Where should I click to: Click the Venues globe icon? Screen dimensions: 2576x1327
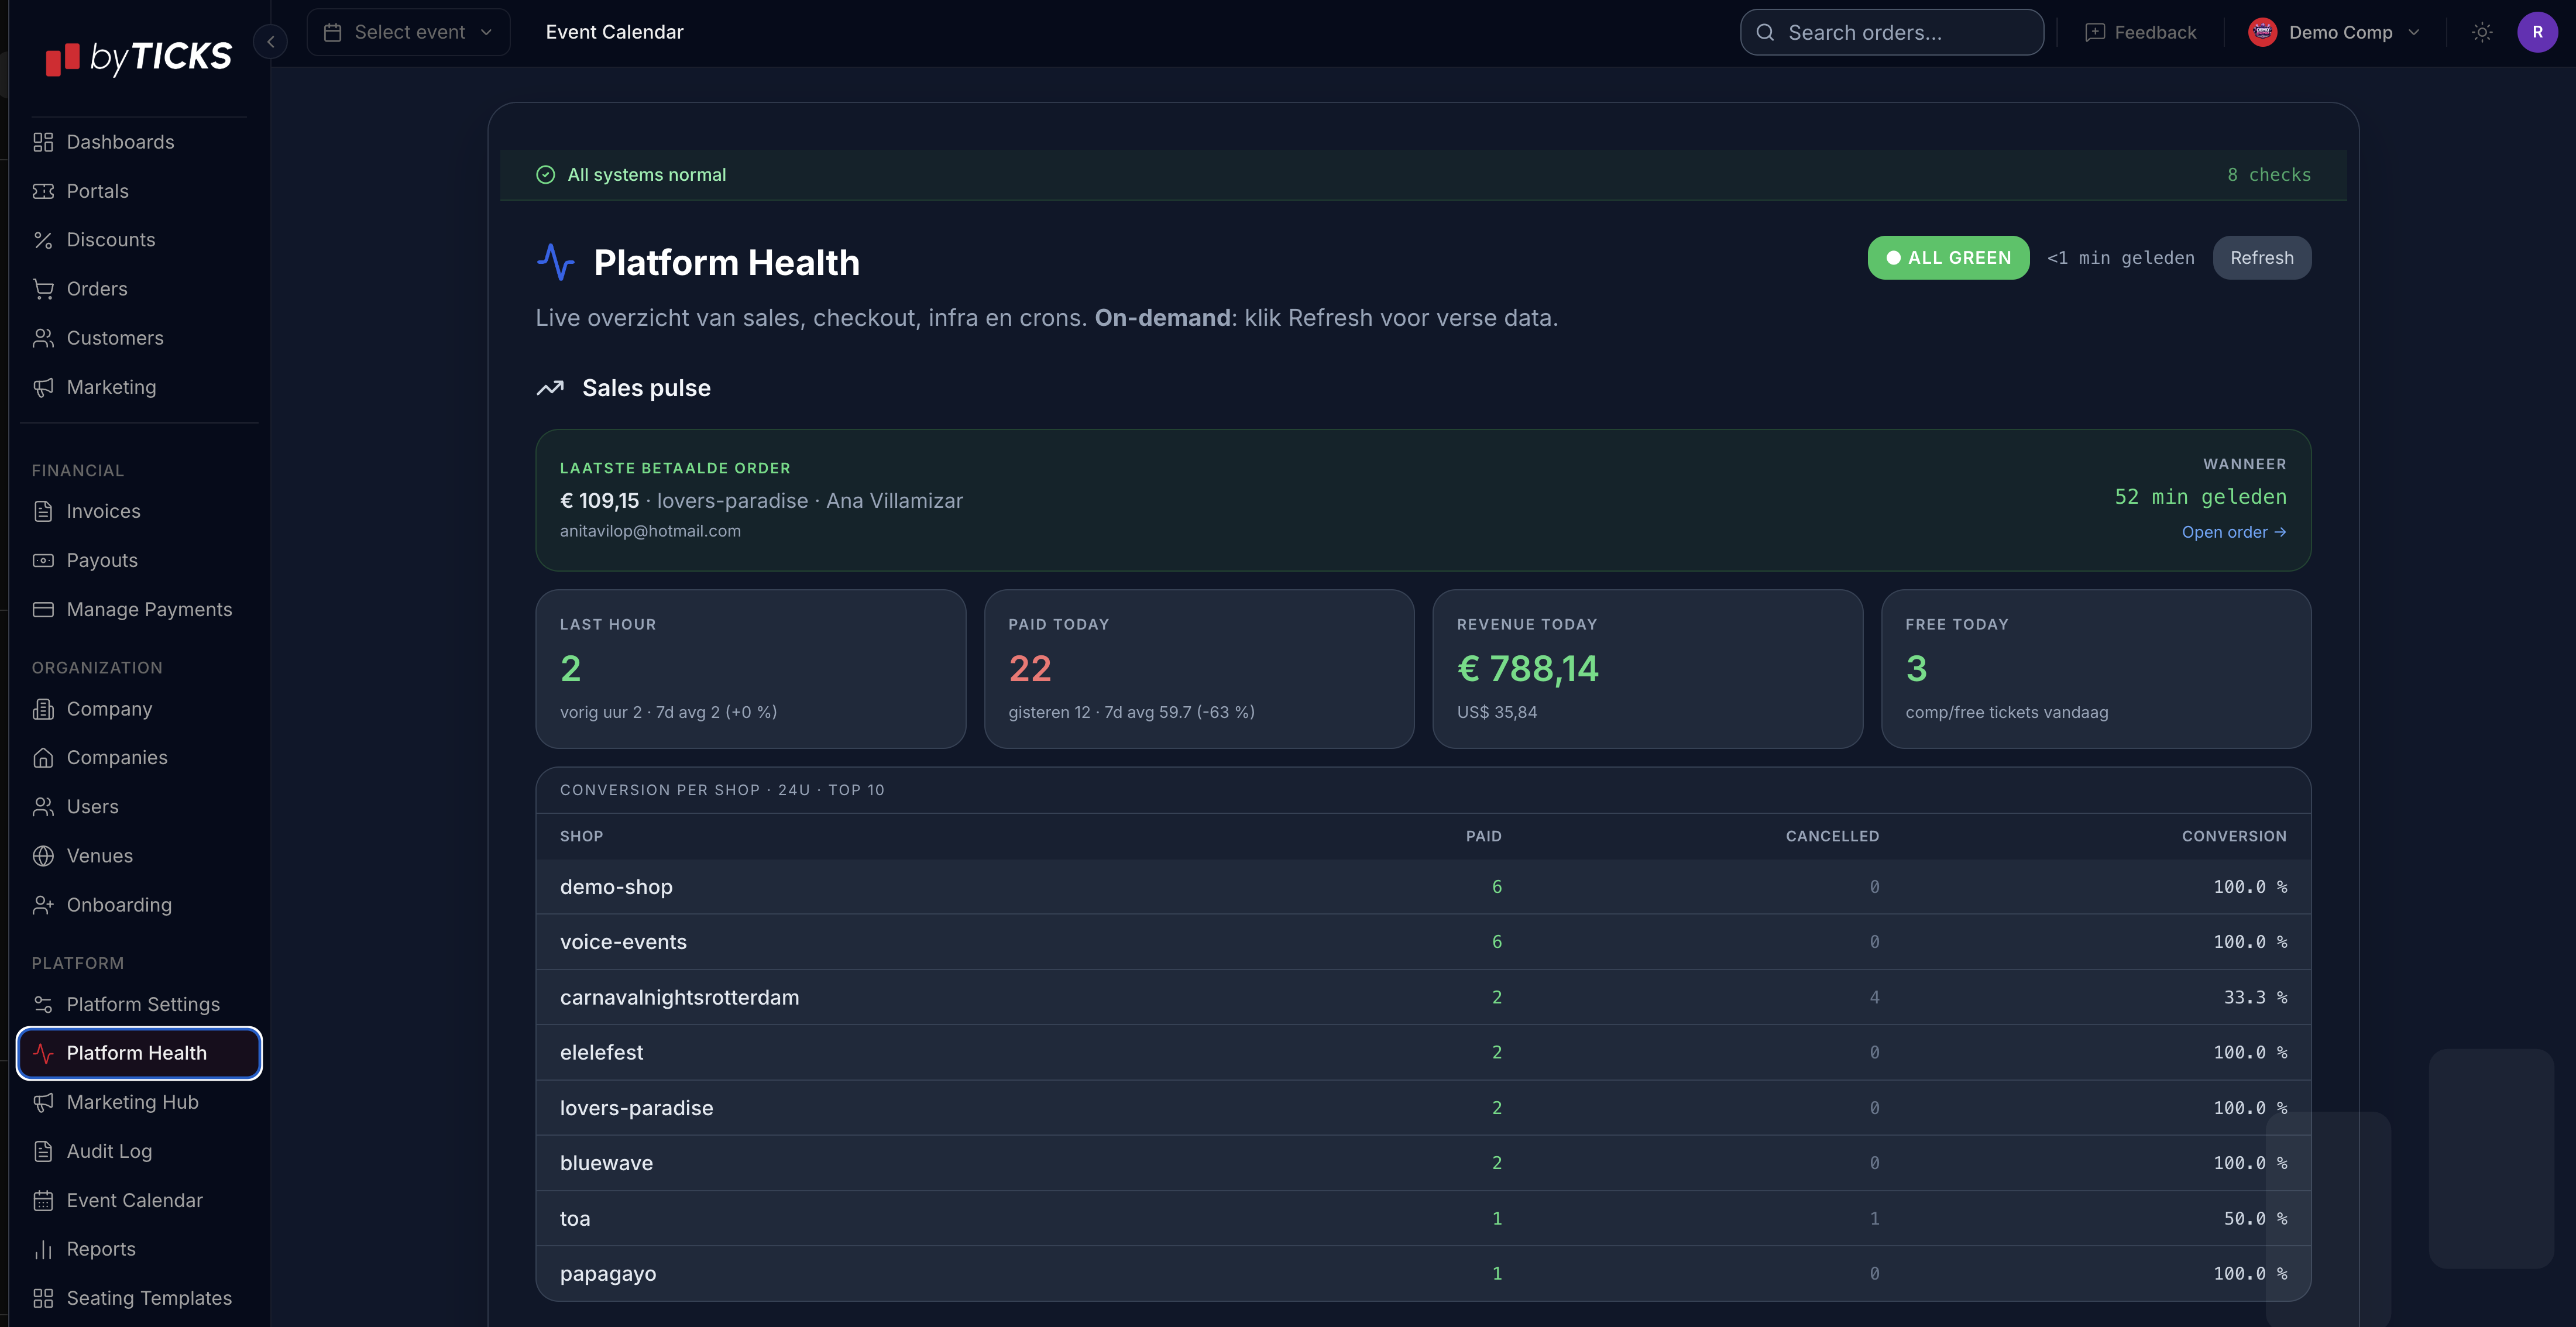point(43,856)
